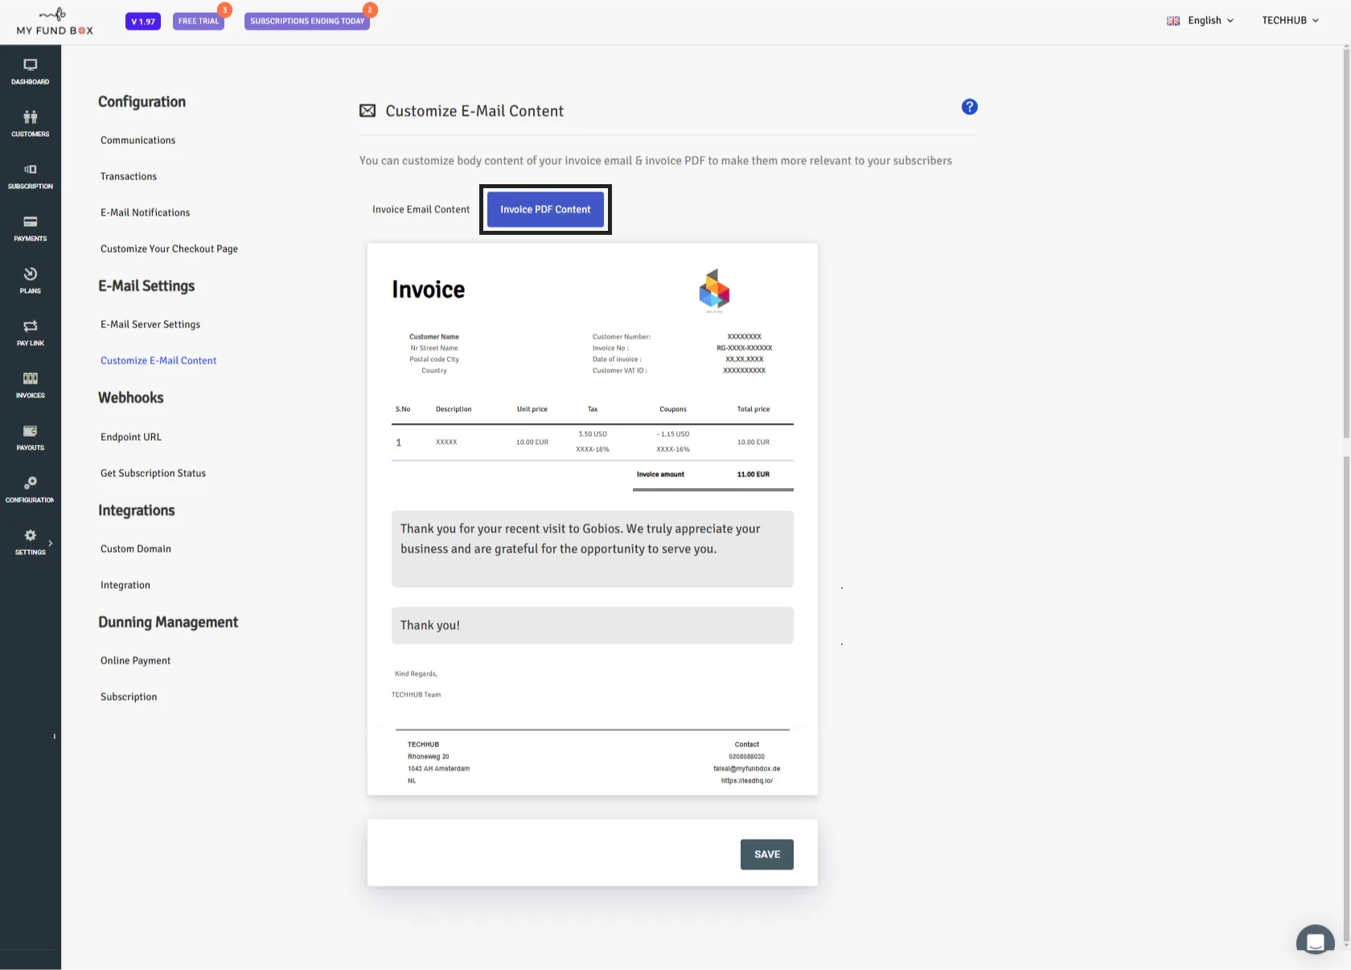Screen dimensions: 1351x970
Task: Open Subscriptions Ending Today badge
Action: point(307,21)
